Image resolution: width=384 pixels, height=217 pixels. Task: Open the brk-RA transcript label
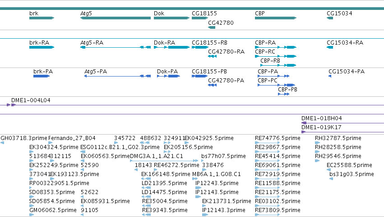coord(39,42)
